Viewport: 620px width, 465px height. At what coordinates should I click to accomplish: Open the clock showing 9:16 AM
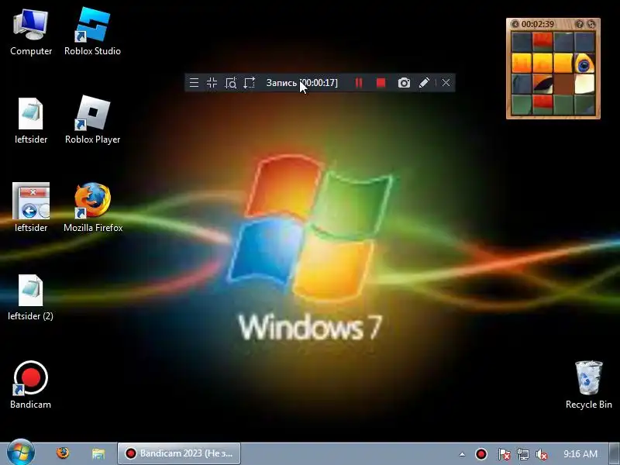tap(580, 453)
